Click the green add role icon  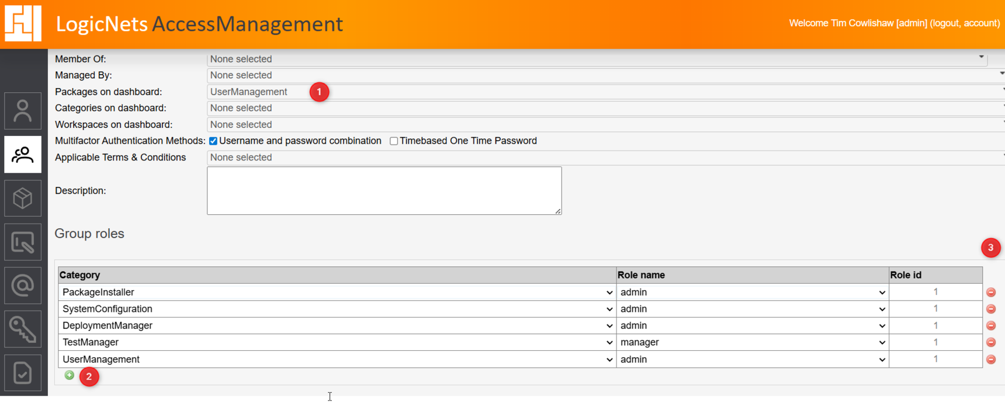pos(69,375)
